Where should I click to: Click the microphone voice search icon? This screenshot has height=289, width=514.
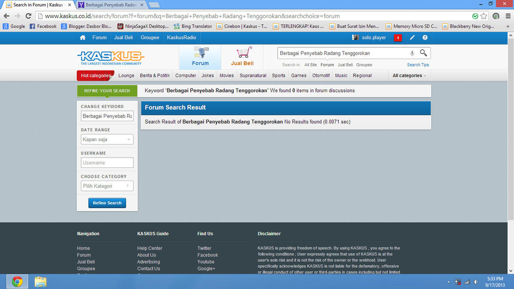coord(412,53)
